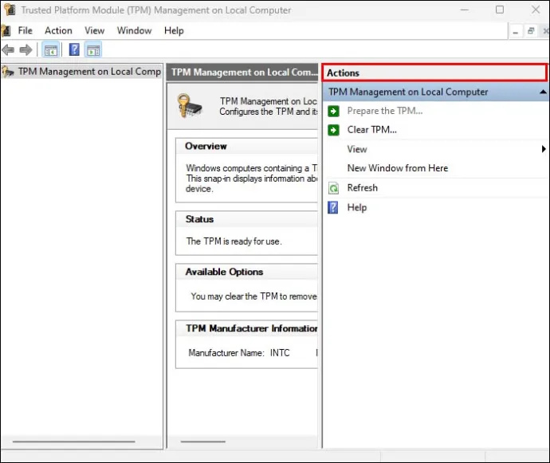Toggle the Show/Hide Action Pane toolbar icon
The image size is (550, 463).
pyautogui.click(x=93, y=50)
